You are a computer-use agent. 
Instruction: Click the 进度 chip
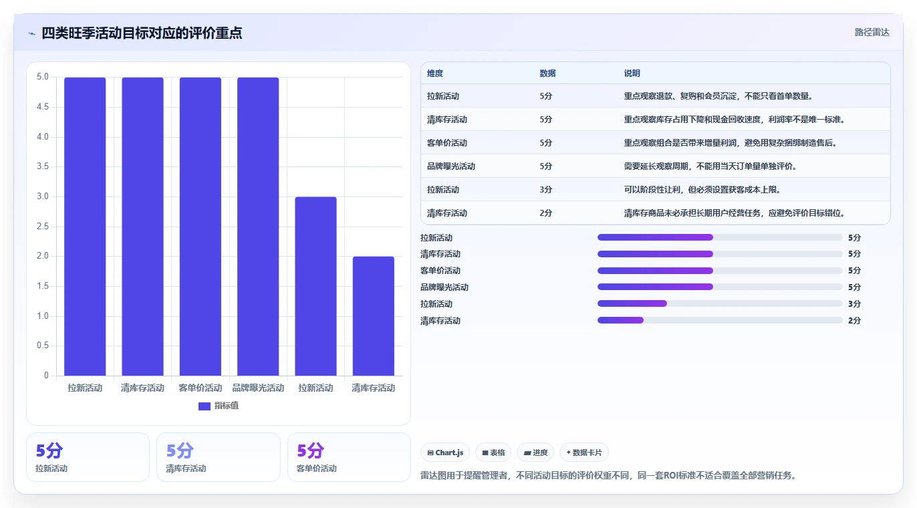pyautogui.click(x=535, y=453)
